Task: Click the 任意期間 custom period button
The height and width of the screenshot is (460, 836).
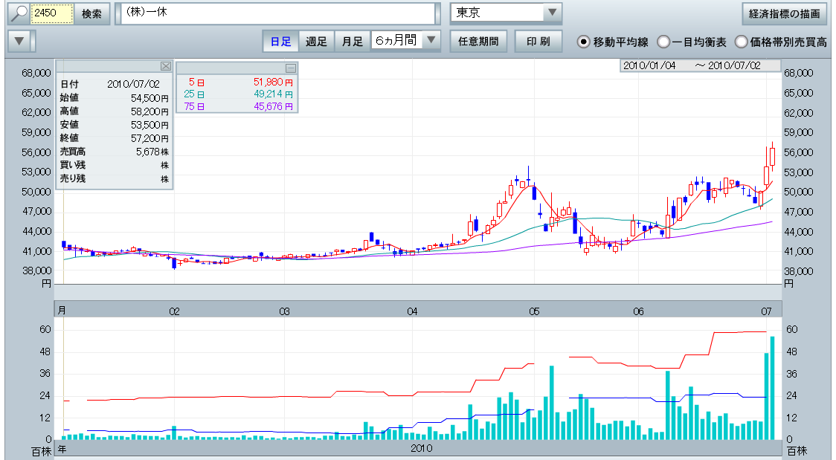Action: point(479,42)
